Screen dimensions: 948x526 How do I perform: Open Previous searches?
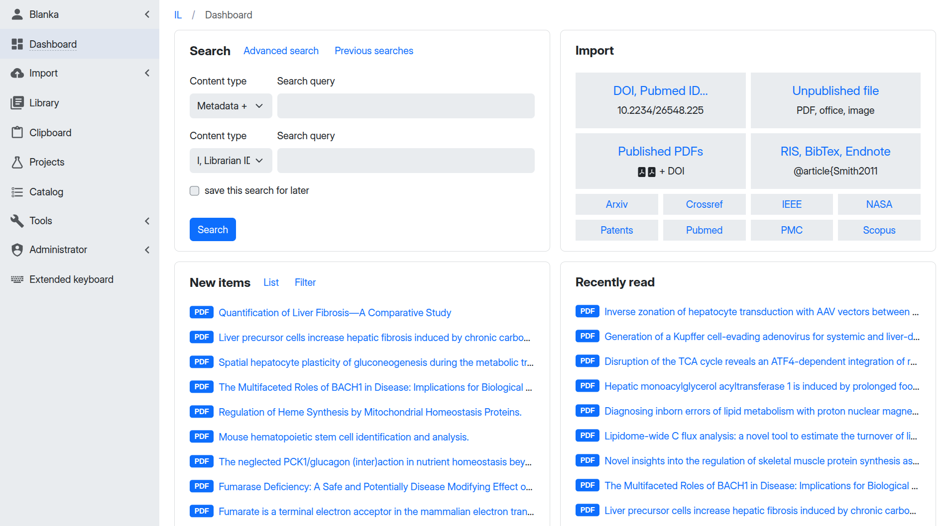(x=373, y=51)
